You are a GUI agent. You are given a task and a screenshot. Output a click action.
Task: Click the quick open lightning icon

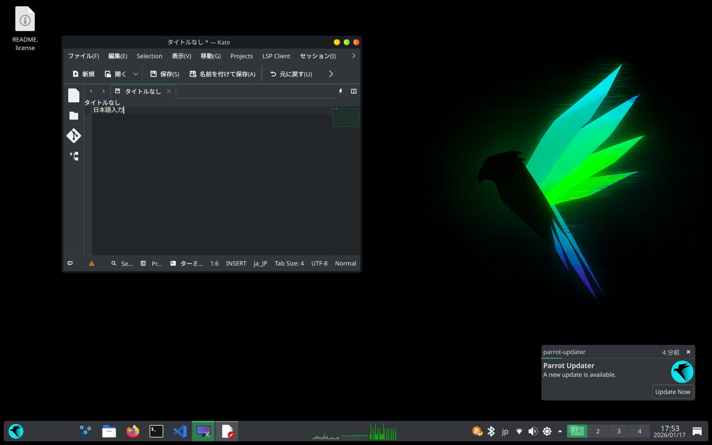pos(340,91)
